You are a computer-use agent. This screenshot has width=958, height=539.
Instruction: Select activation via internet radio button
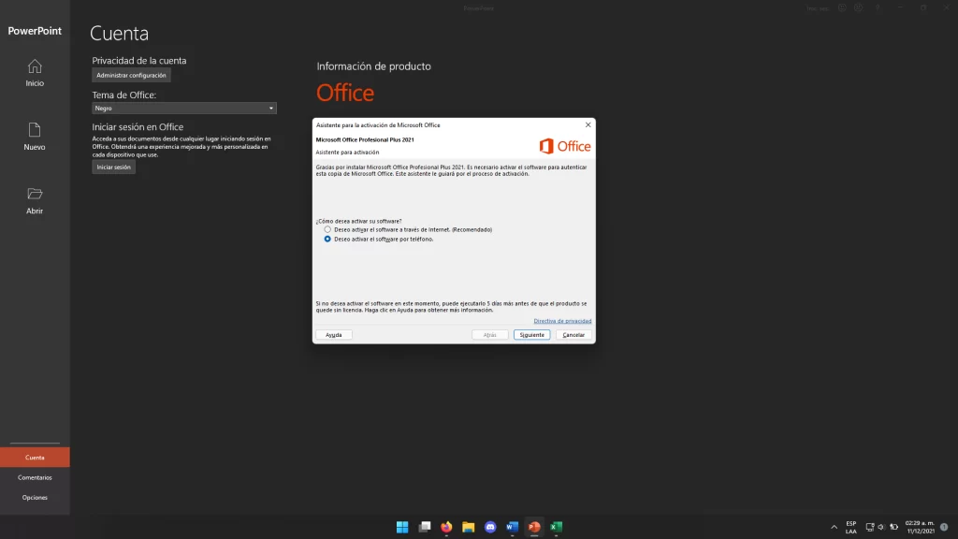tap(329, 229)
